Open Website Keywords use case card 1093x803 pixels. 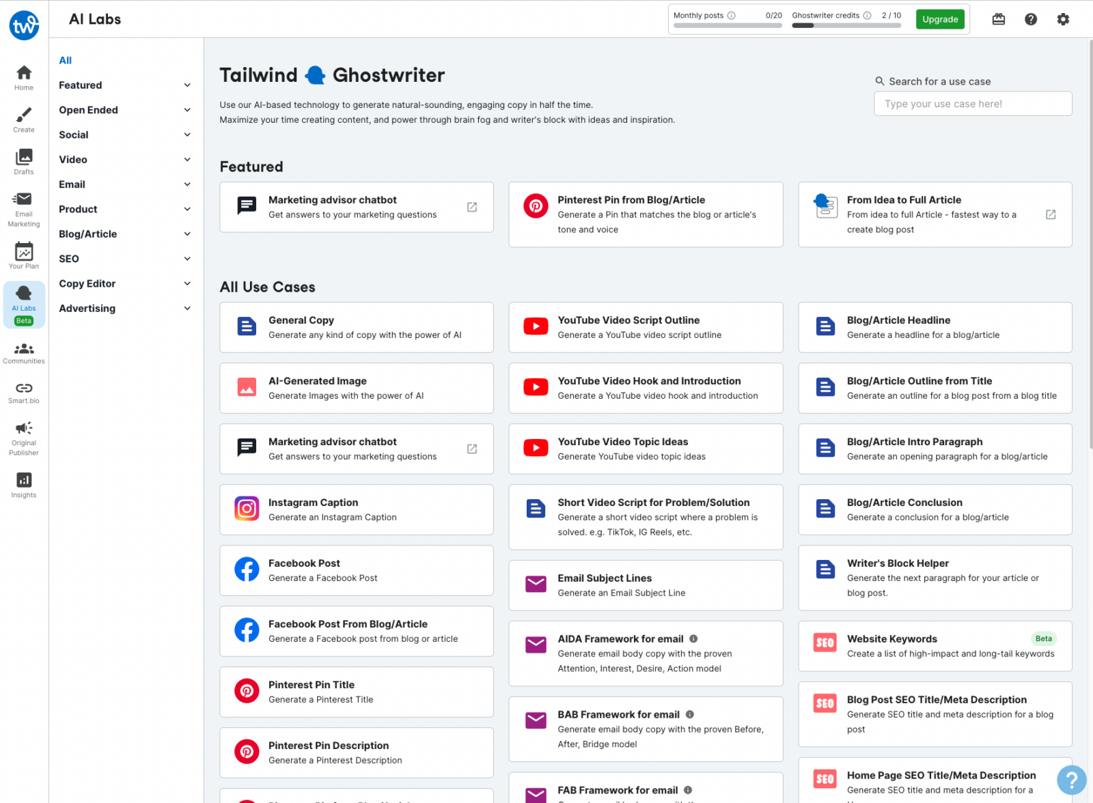point(935,647)
